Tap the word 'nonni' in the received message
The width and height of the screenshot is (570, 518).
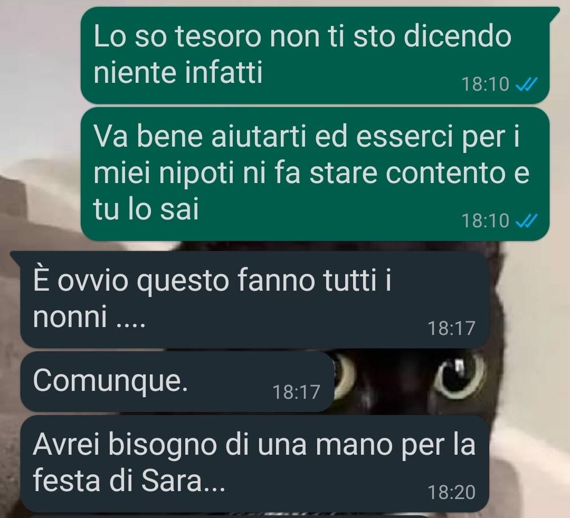(x=70, y=316)
